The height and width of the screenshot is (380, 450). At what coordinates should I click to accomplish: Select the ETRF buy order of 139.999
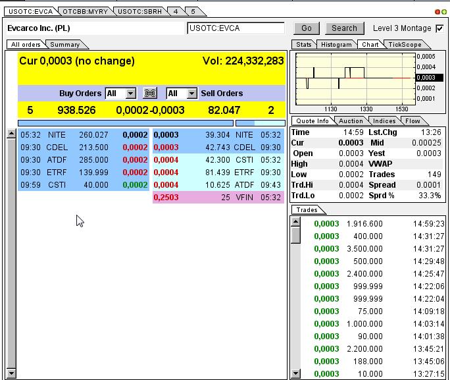click(x=84, y=173)
